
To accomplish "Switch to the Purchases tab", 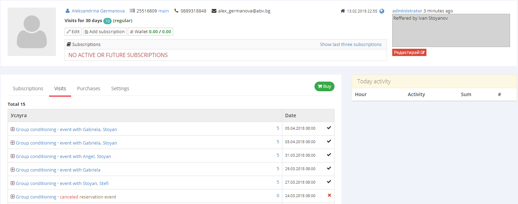I will pos(88,89).
